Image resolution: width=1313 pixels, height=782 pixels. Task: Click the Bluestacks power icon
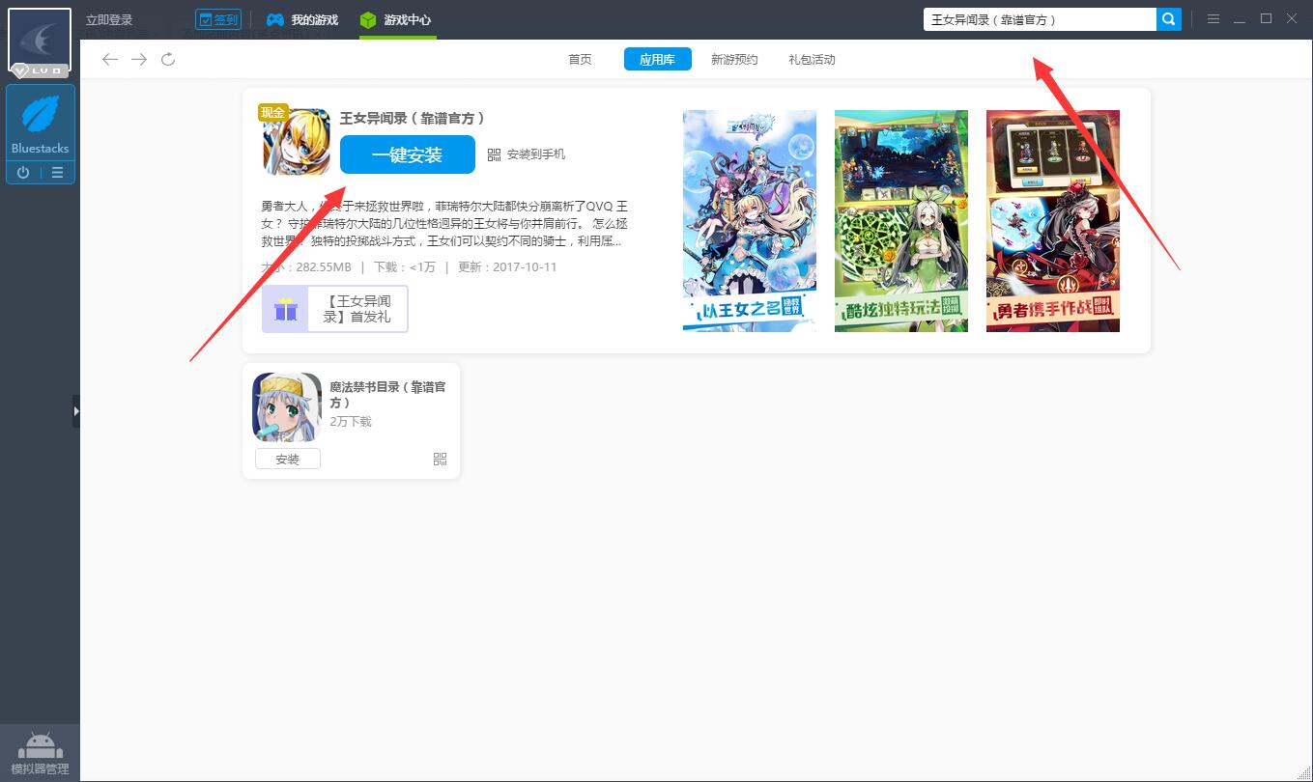tap(23, 173)
